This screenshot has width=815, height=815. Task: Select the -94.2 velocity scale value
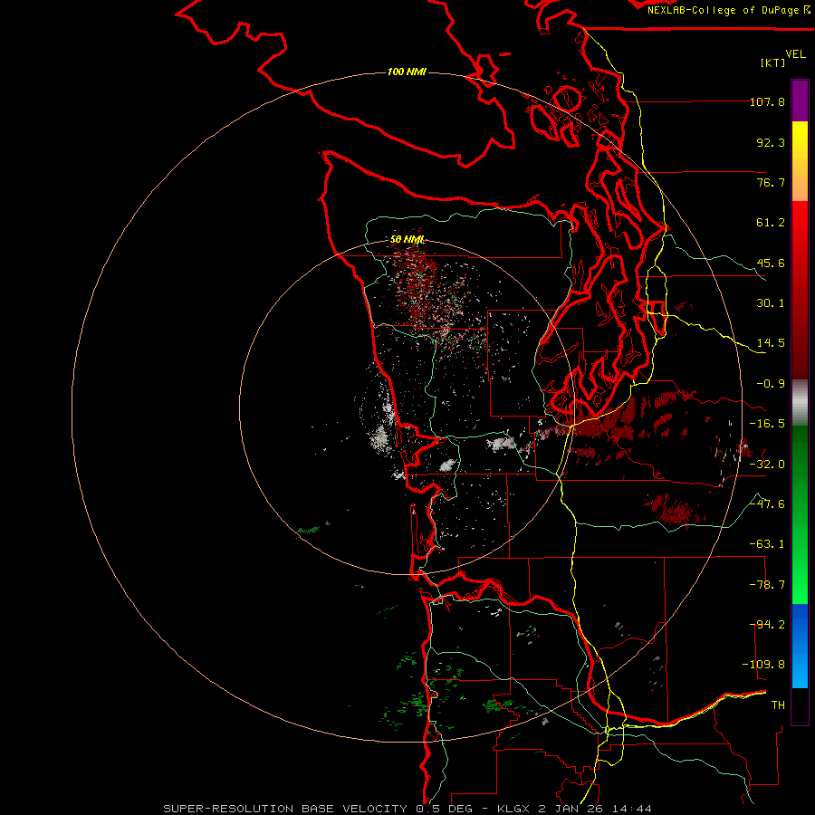coord(767,625)
